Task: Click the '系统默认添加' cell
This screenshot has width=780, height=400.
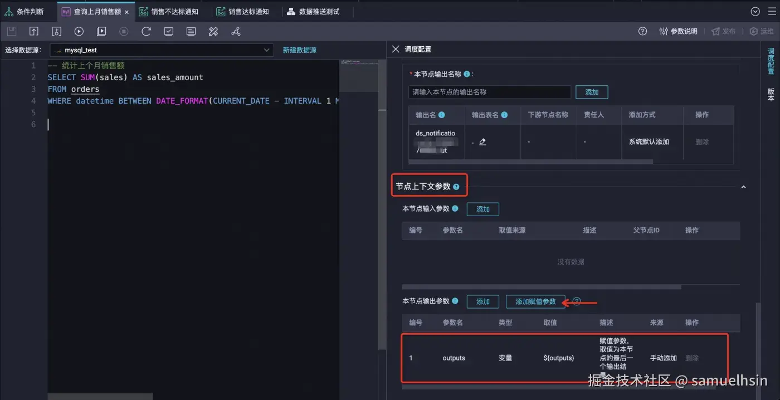Action: pyautogui.click(x=649, y=142)
